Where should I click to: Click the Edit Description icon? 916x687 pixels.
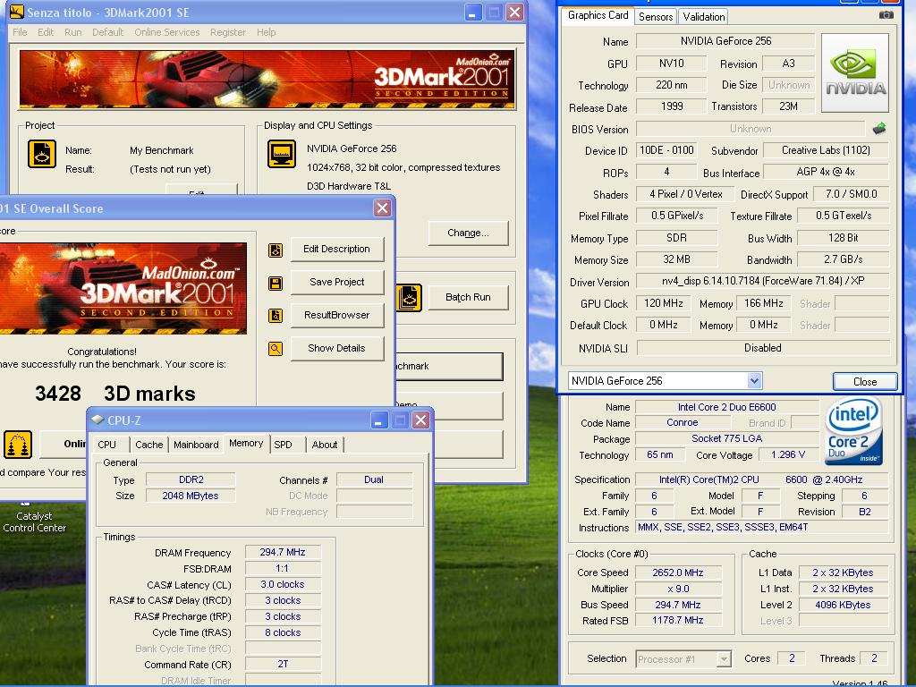[276, 250]
